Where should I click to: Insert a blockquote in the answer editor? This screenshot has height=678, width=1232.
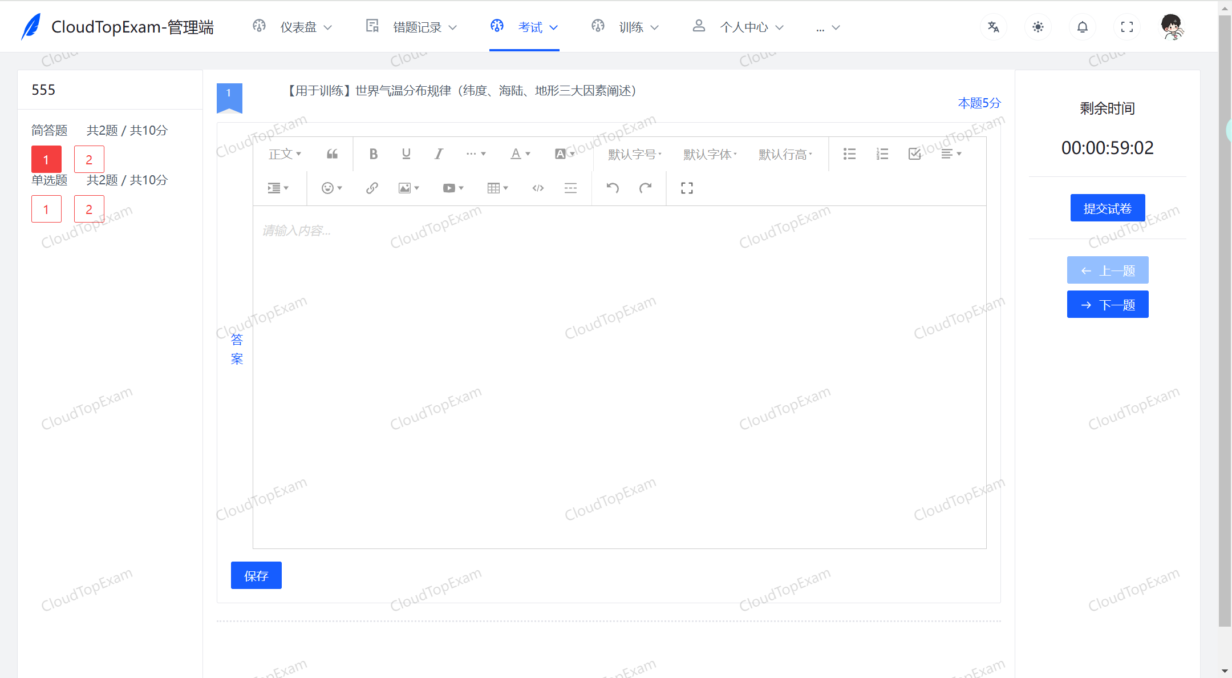(x=333, y=154)
